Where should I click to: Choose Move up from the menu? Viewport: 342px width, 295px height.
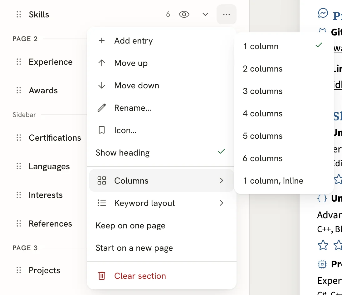pos(162,63)
